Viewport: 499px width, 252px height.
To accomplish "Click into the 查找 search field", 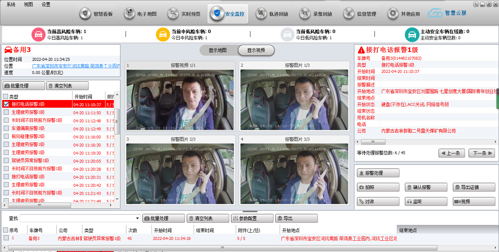I will point(77,218).
